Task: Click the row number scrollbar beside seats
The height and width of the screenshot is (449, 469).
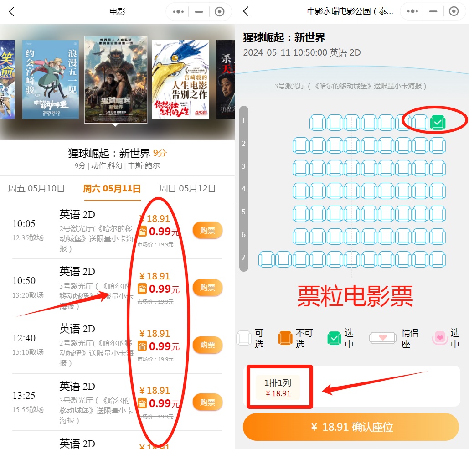Action: click(x=244, y=189)
